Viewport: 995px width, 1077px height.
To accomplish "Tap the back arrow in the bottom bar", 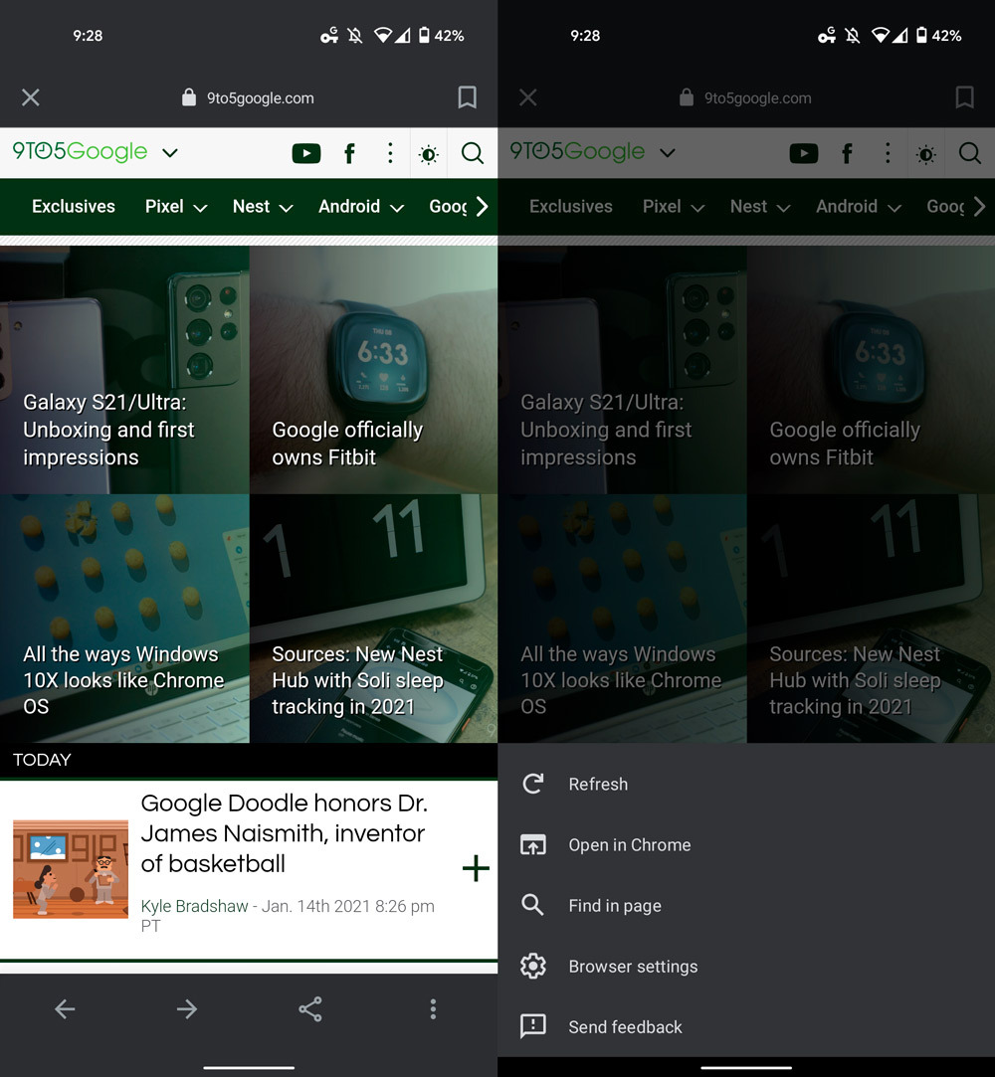I will [65, 1009].
